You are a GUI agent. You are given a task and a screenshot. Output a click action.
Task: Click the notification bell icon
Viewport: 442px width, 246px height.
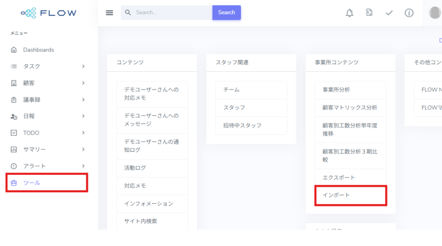pyautogui.click(x=350, y=13)
